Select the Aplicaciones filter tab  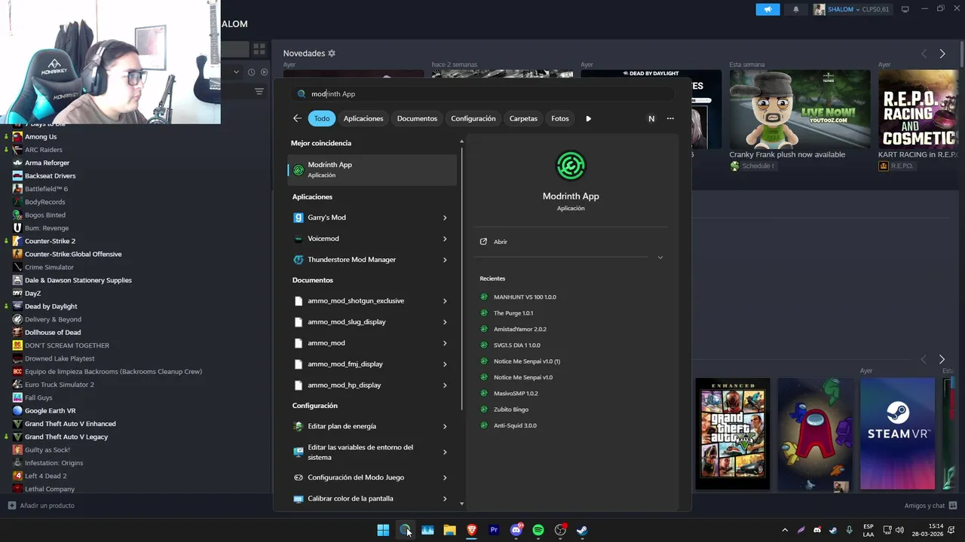click(363, 118)
